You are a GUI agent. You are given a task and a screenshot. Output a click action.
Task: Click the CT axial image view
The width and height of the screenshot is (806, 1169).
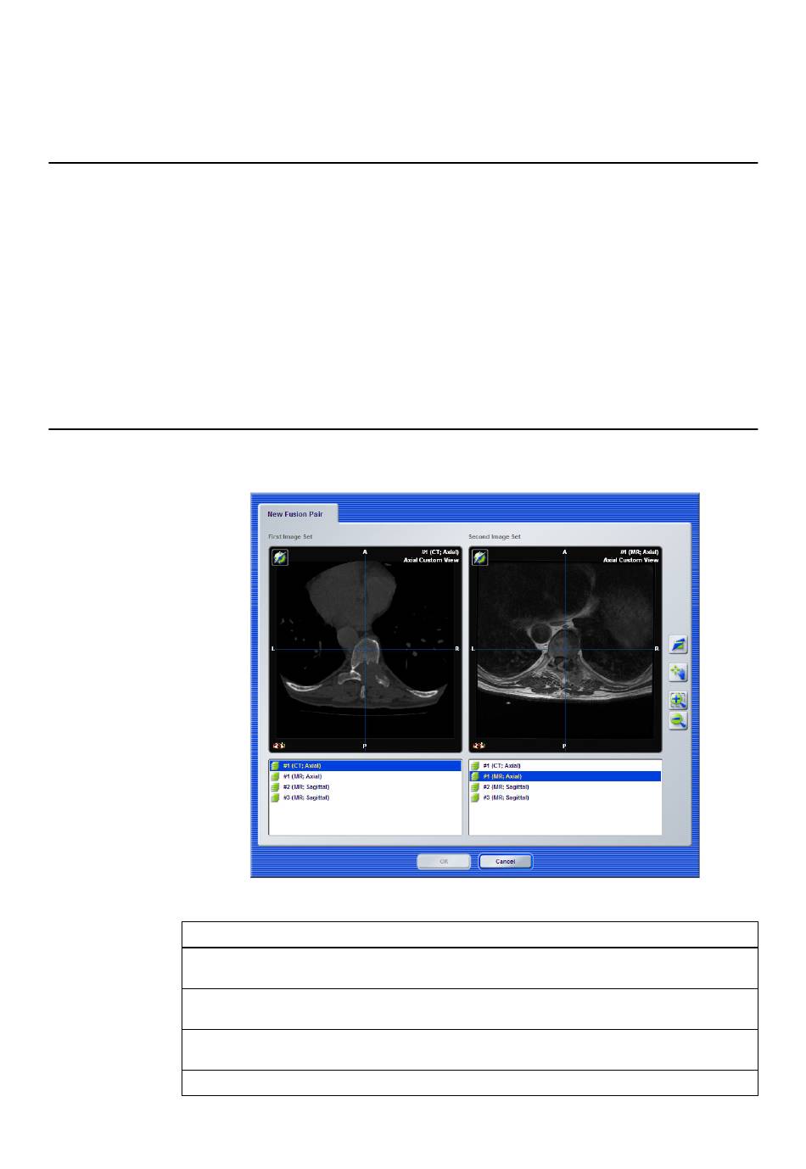coord(366,649)
